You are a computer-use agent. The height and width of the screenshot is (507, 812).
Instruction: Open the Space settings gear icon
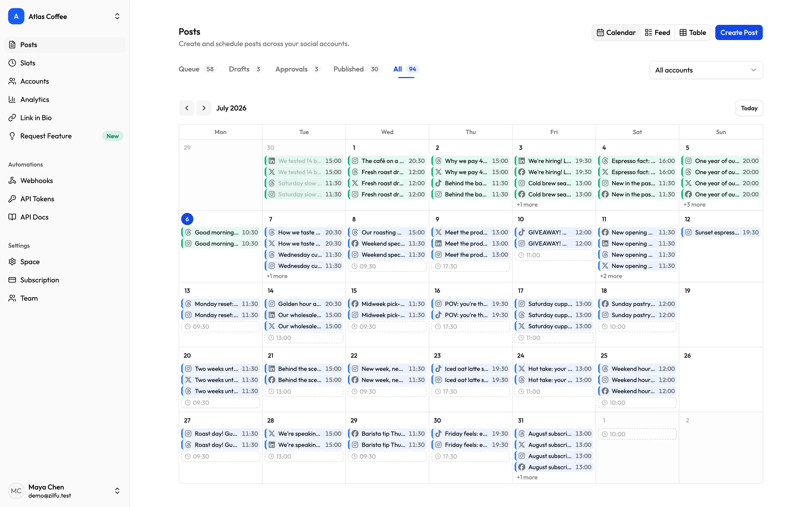coord(12,262)
